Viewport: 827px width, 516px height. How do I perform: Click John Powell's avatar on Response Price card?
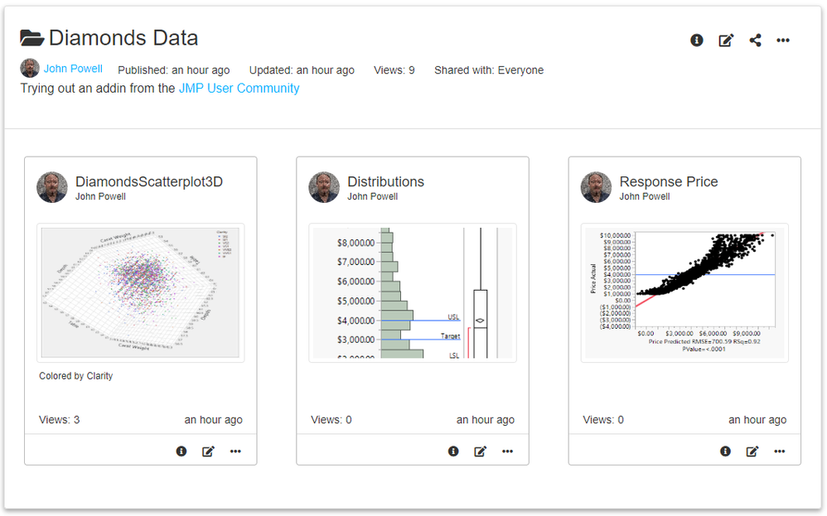[x=596, y=187]
